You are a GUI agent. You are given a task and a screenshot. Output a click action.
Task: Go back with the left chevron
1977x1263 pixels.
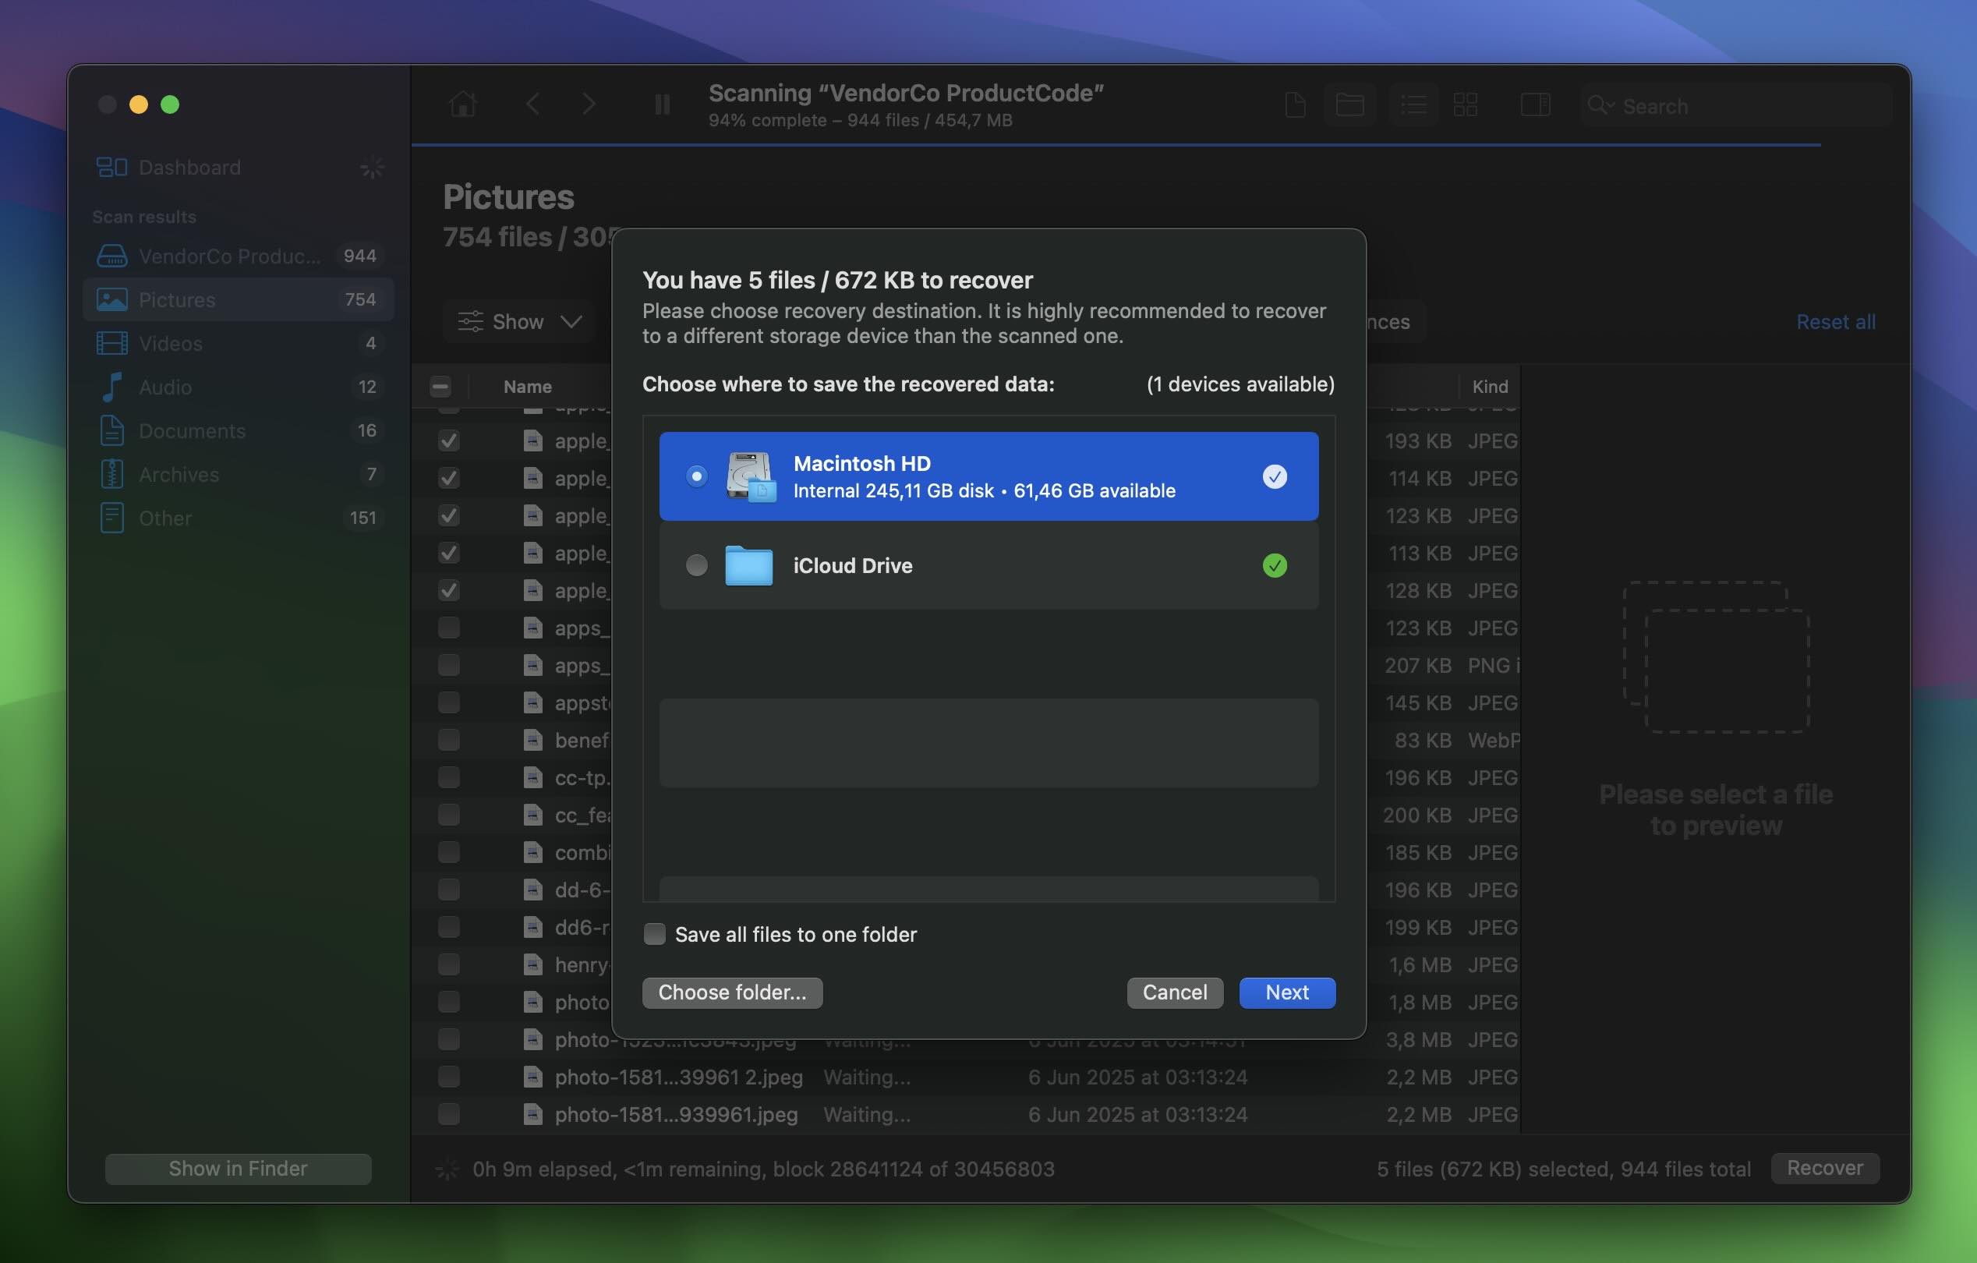[532, 104]
